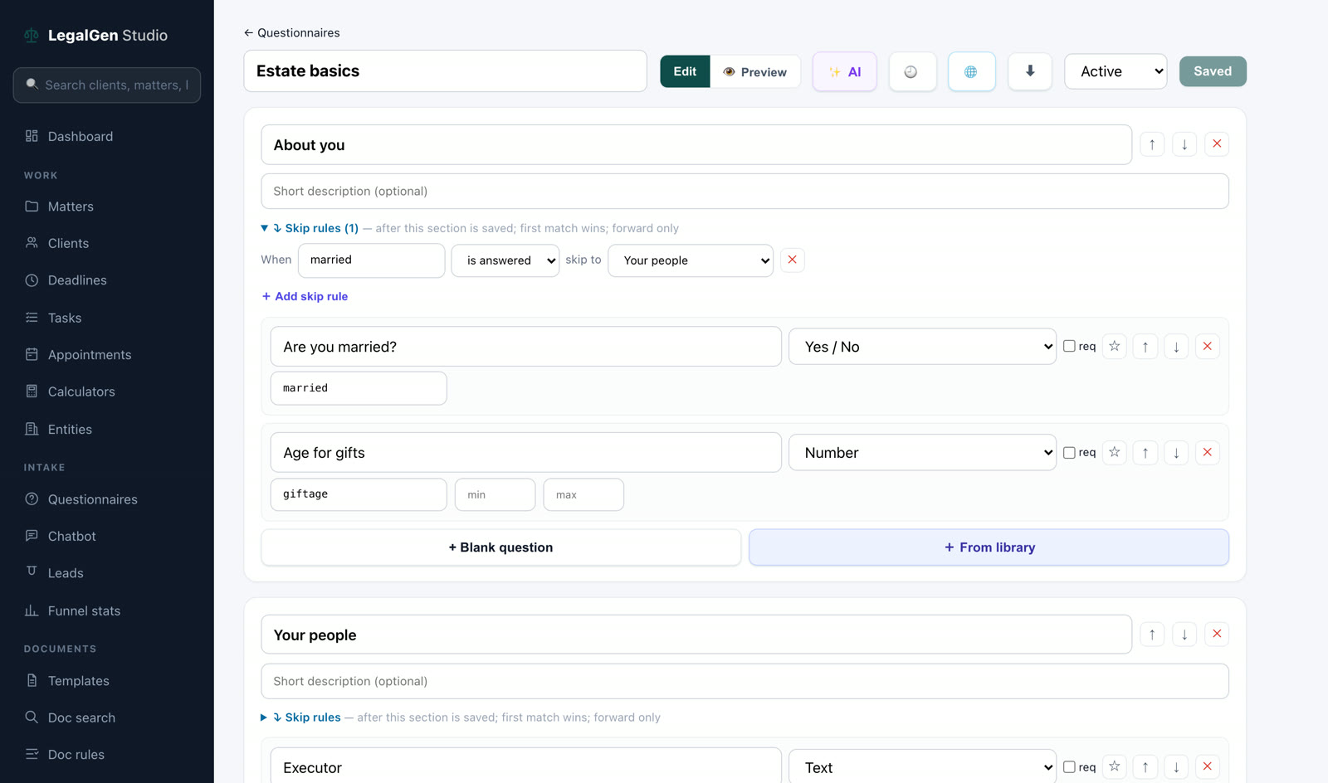Remove the married skip rule
Viewport: 1328px width, 783px height.
[793, 260]
